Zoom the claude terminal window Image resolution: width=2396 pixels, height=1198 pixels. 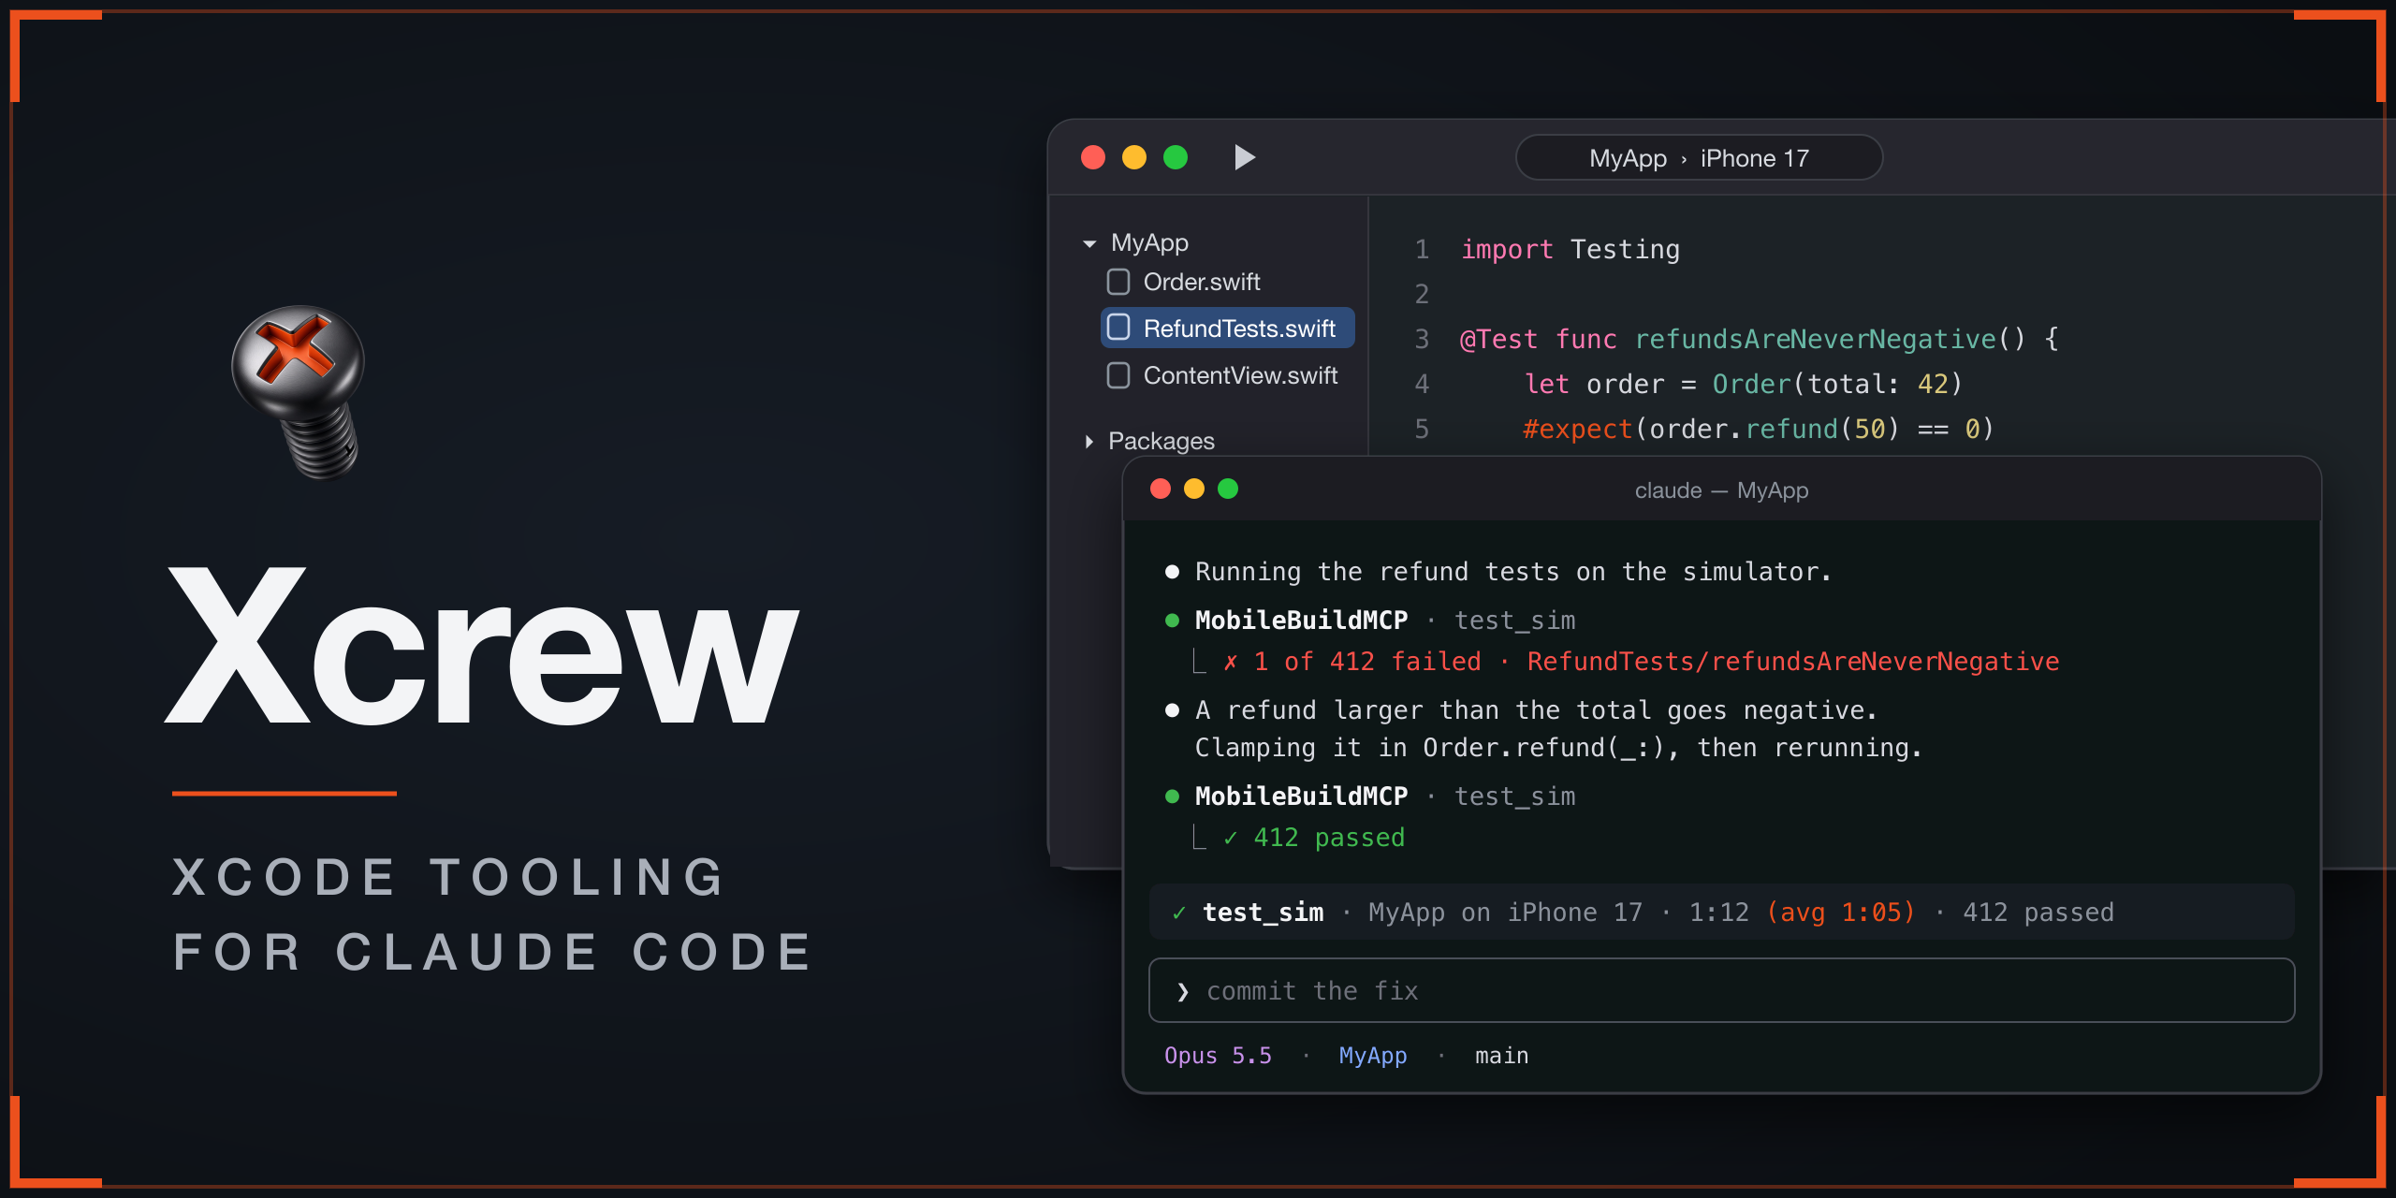tap(1228, 489)
